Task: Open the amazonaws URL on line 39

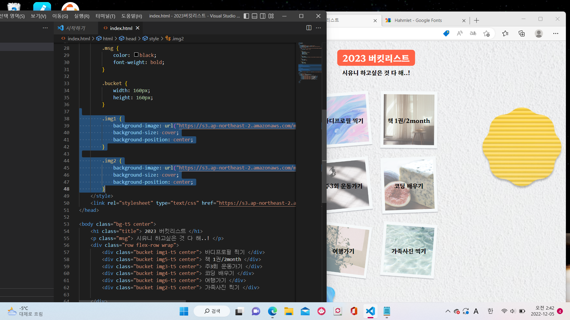Action: pos(237,126)
